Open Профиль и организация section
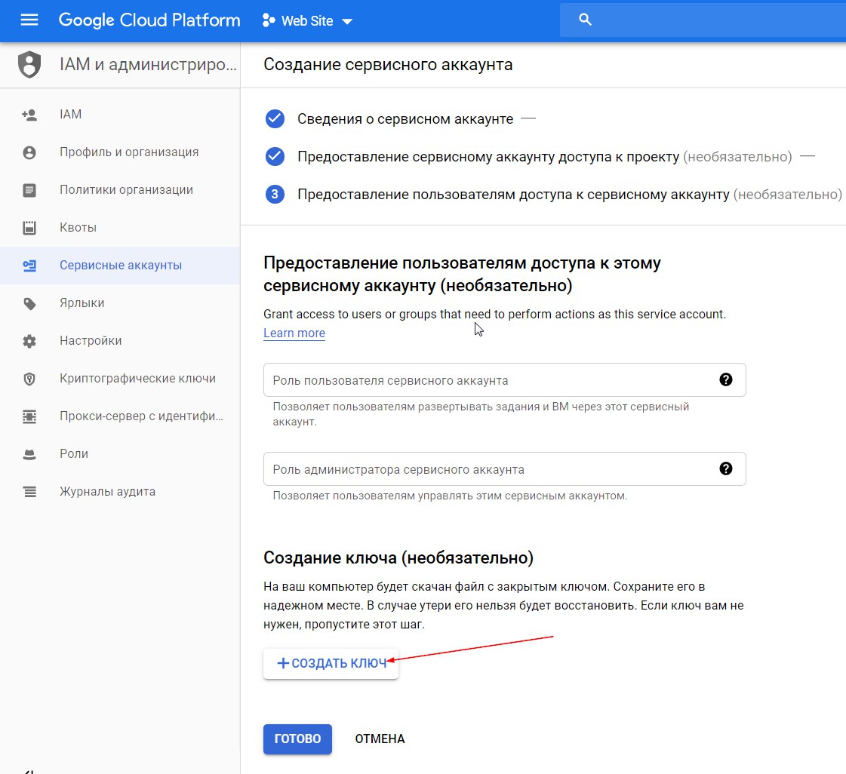Viewport: 846px width, 774px height. click(120, 152)
